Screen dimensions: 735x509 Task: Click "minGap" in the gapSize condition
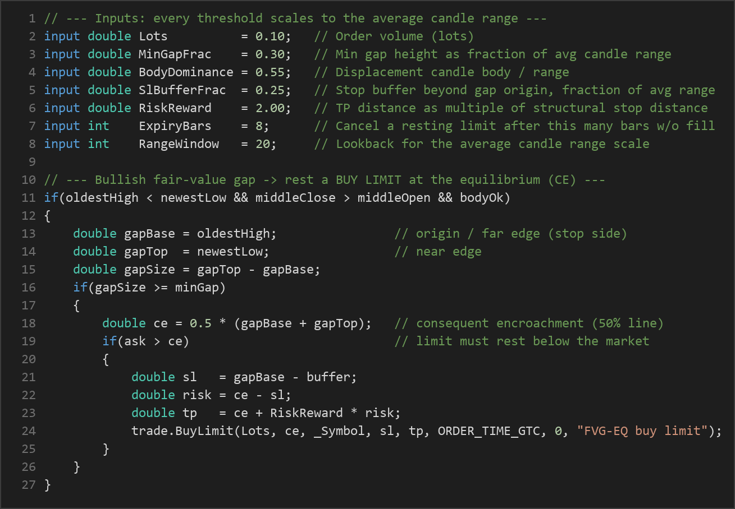click(x=197, y=288)
